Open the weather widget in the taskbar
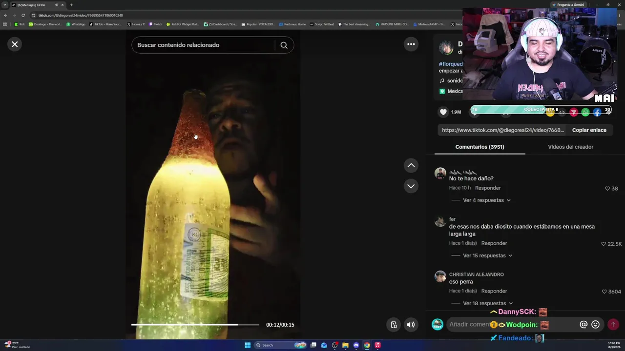The image size is (625, 351). click(x=17, y=345)
